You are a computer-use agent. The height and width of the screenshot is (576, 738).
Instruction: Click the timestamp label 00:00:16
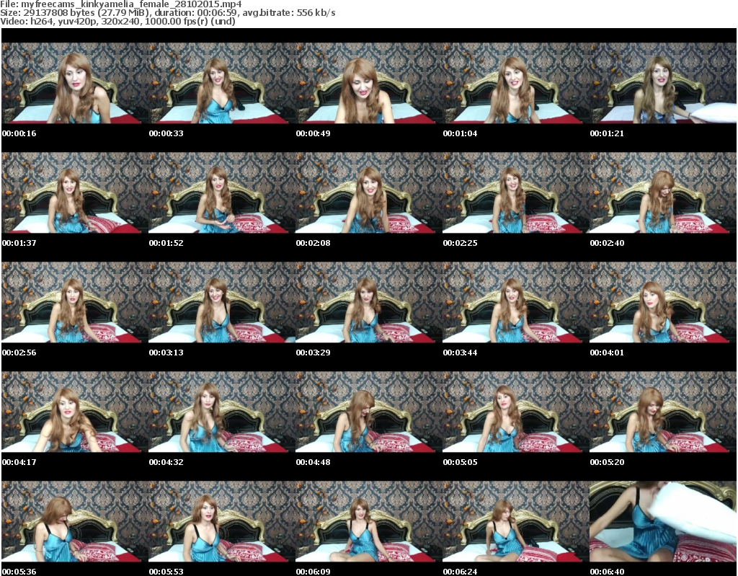click(19, 133)
